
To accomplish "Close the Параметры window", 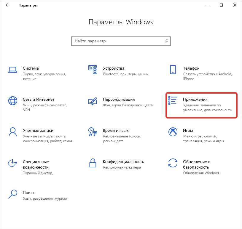I will (x=235, y=5).
